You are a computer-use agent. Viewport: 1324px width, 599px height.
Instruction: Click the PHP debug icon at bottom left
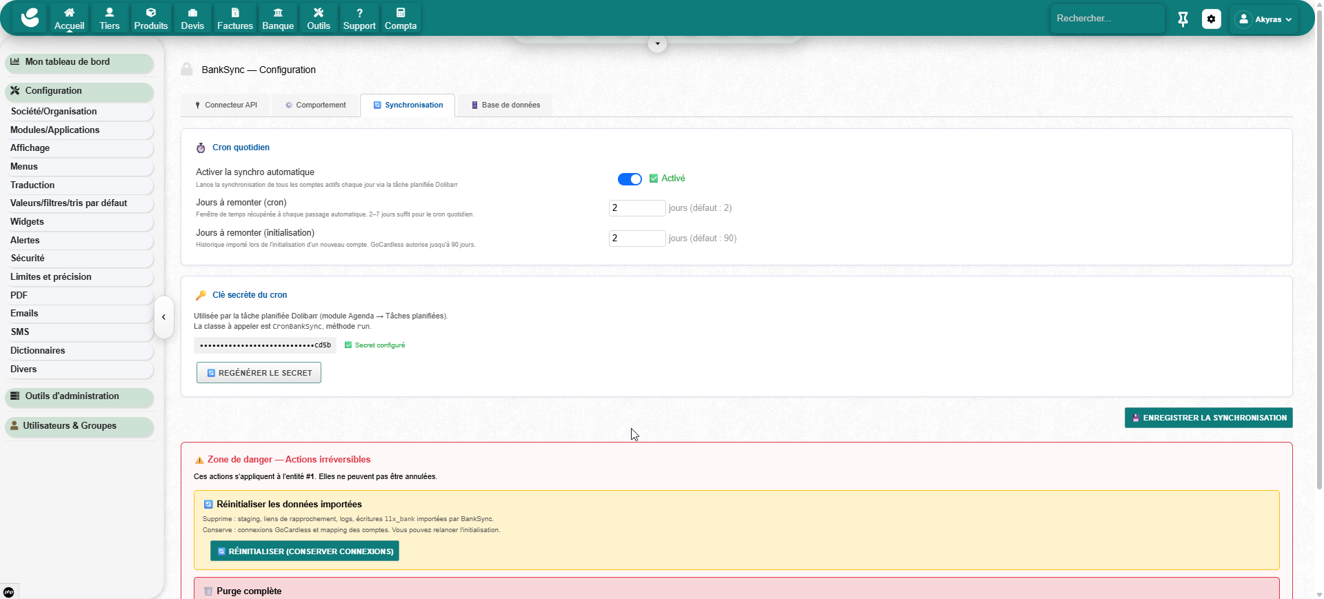point(8,592)
